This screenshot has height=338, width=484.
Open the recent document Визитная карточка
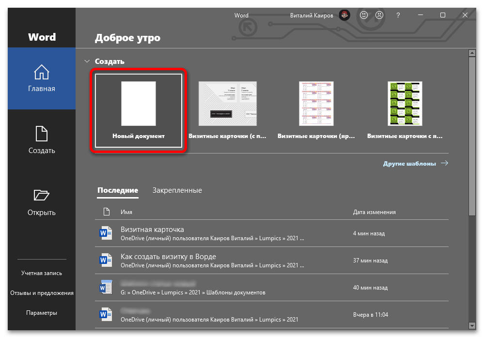[272, 233]
